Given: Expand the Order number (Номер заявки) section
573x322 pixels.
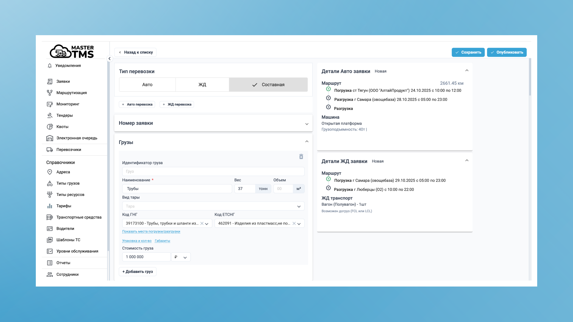Looking at the screenshot, I should (306, 124).
